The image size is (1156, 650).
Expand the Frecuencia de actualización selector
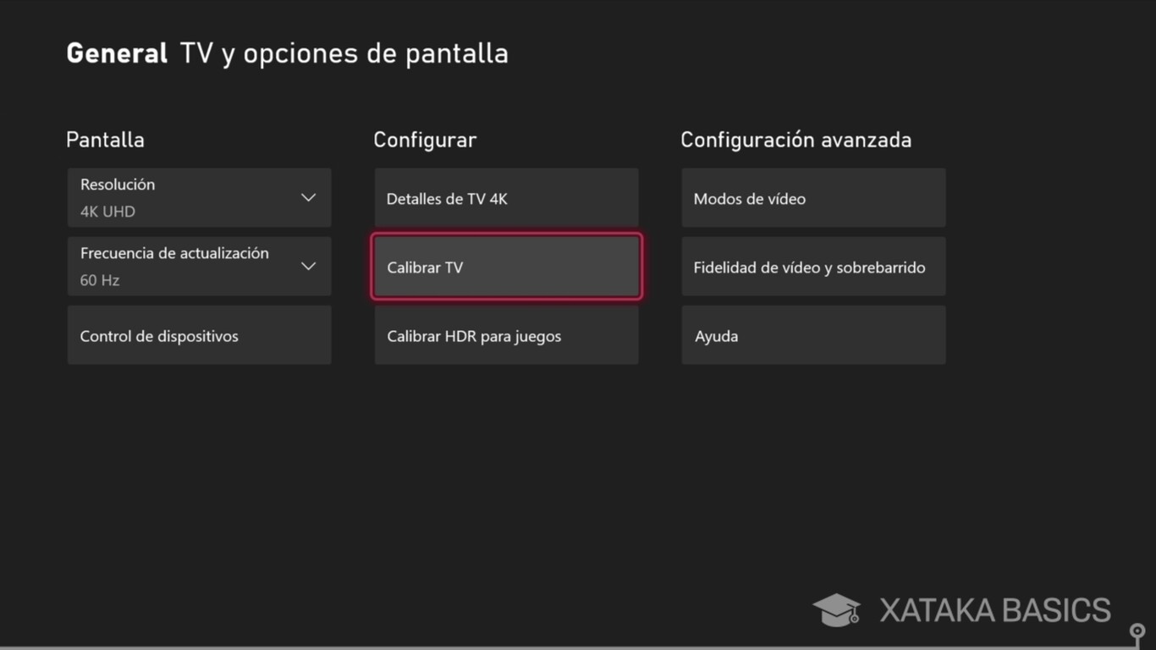click(308, 265)
